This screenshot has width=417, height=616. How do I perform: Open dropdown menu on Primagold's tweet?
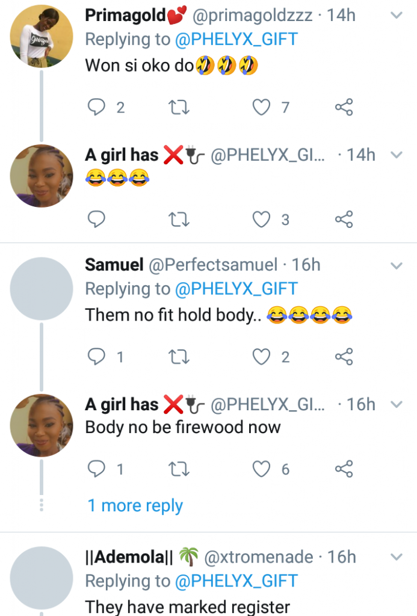(396, 16)
